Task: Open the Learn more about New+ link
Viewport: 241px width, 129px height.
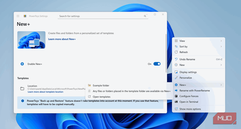Action: coord(62,39)
